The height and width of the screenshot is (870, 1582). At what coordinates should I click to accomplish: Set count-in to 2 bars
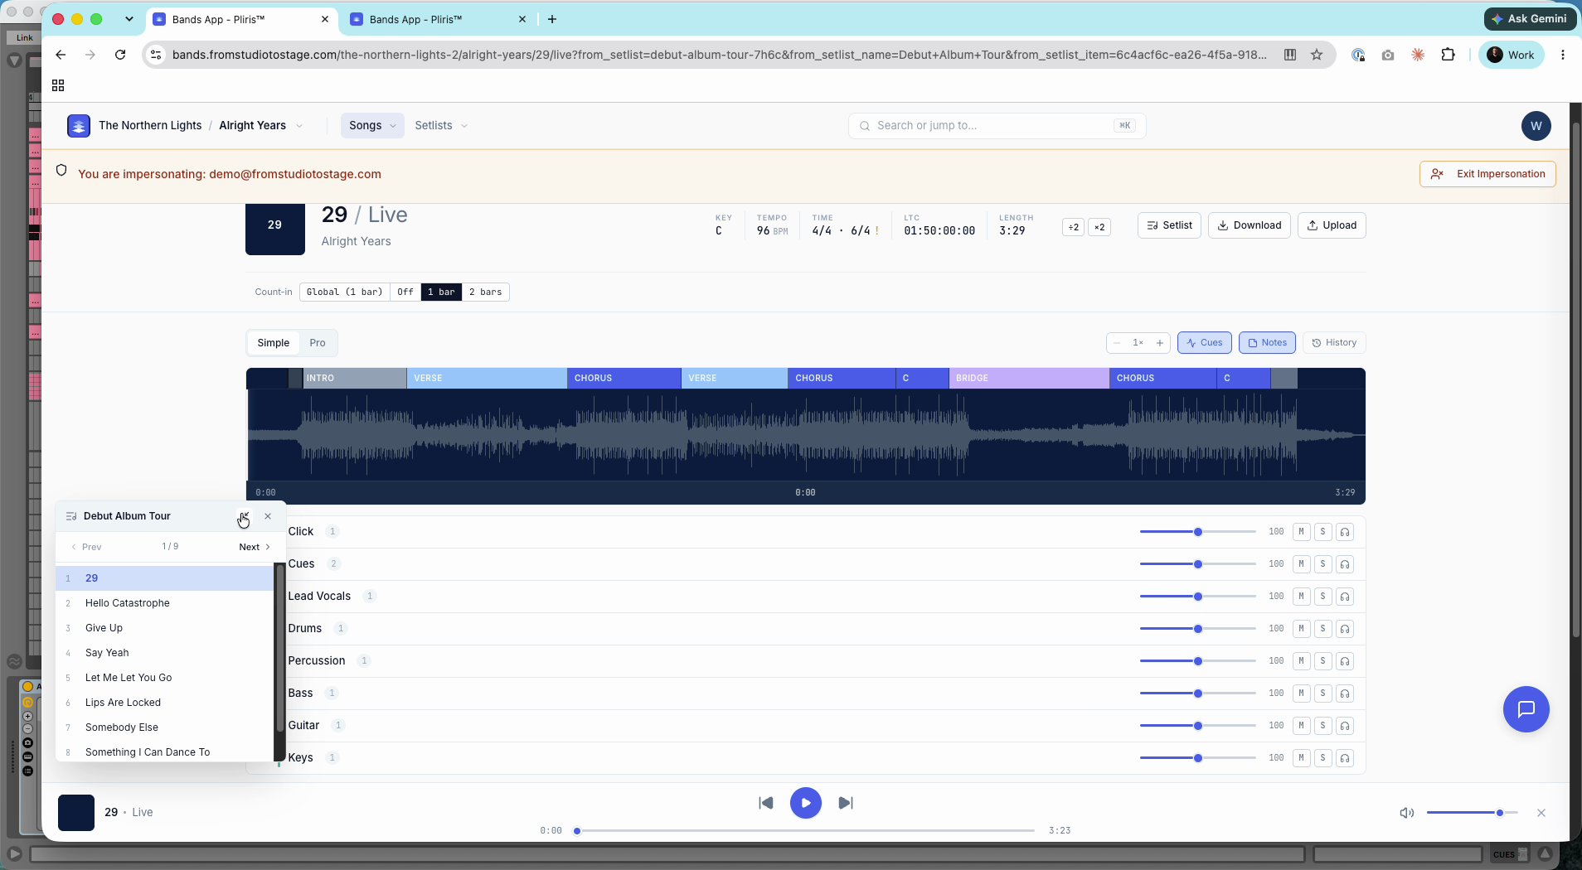coord(485,292)
